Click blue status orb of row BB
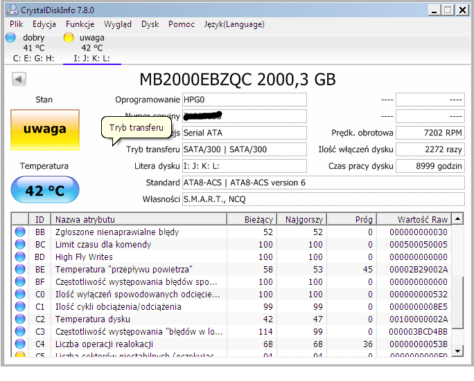The width and height of the screenshot is (474, 381). pos(20,232)
